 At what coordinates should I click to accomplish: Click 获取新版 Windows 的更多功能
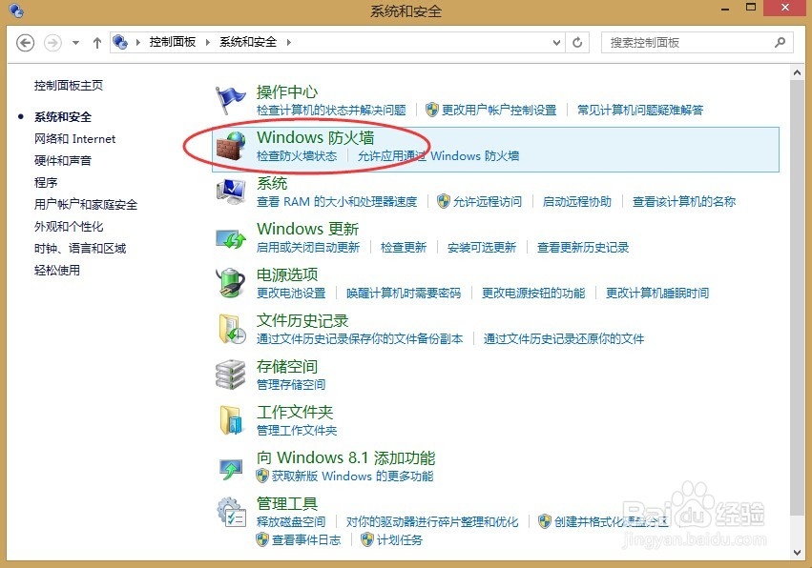(x=352, y=476)
